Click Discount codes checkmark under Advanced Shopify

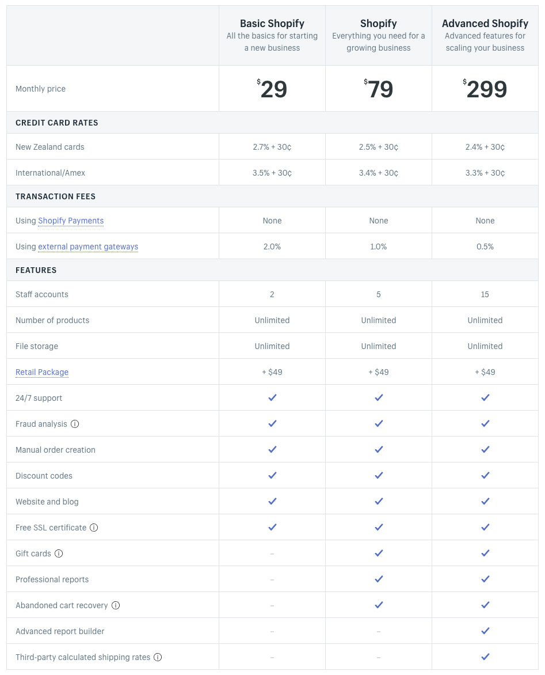coord(485,475)
